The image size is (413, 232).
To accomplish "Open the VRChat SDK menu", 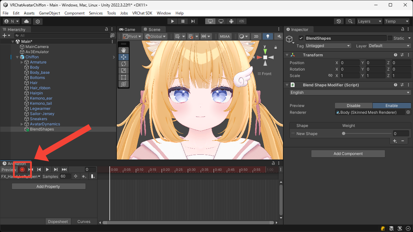I will [142, 13].
